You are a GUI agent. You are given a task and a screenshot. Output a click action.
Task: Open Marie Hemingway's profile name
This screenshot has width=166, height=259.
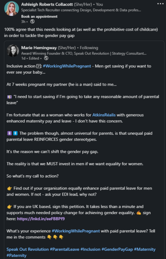39,48
